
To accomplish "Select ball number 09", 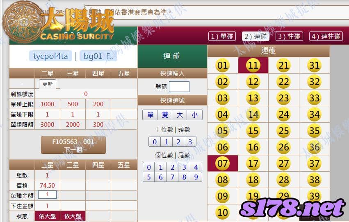I will pyautogui.click(x=223, y=196).
